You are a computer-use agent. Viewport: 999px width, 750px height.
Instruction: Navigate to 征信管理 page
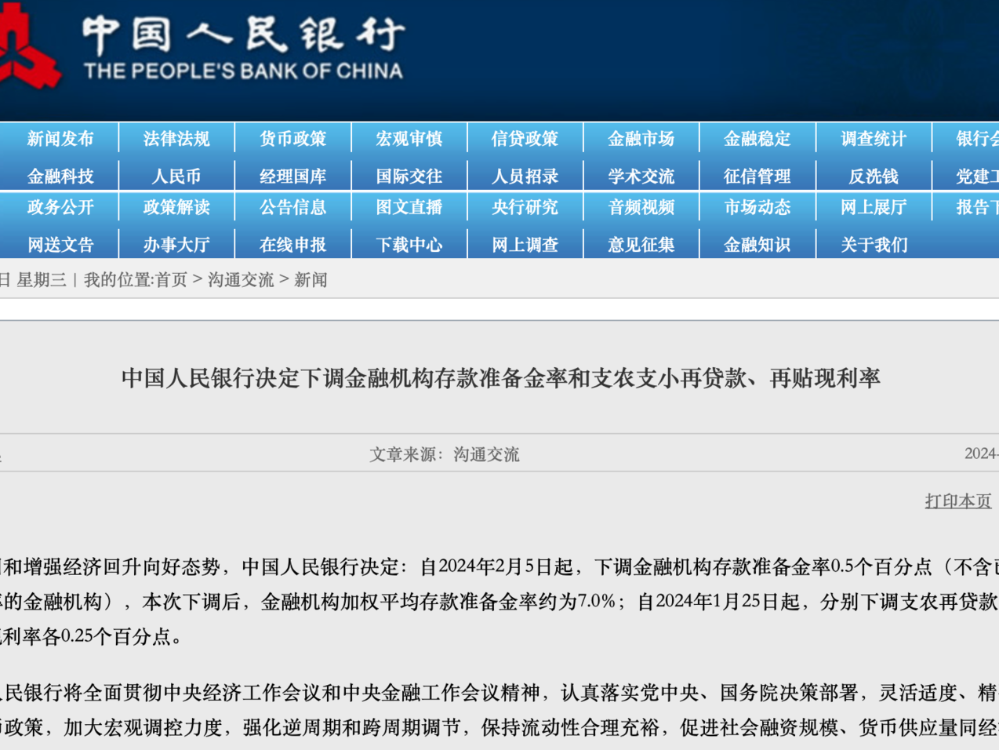coord(757,177)
